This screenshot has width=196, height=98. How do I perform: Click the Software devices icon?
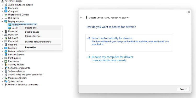point(6,71)
